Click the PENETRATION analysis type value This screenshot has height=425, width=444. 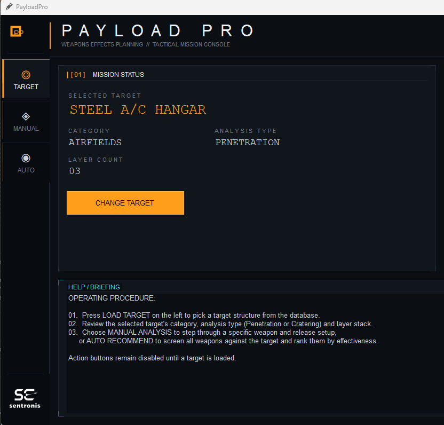click(x=247, y=143)
